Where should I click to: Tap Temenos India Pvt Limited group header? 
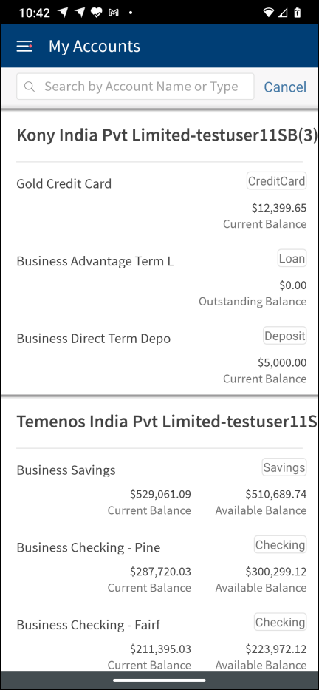167,422
